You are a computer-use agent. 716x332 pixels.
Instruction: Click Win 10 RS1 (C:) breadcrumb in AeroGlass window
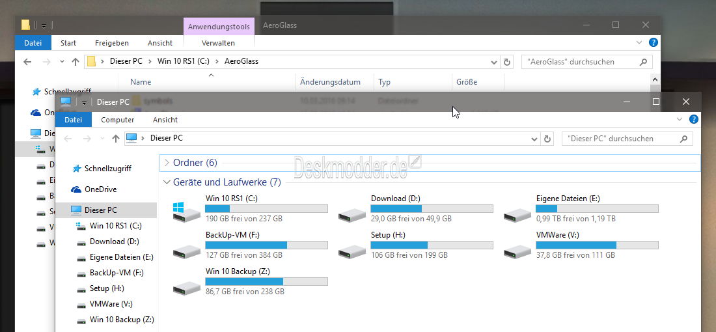184,61
